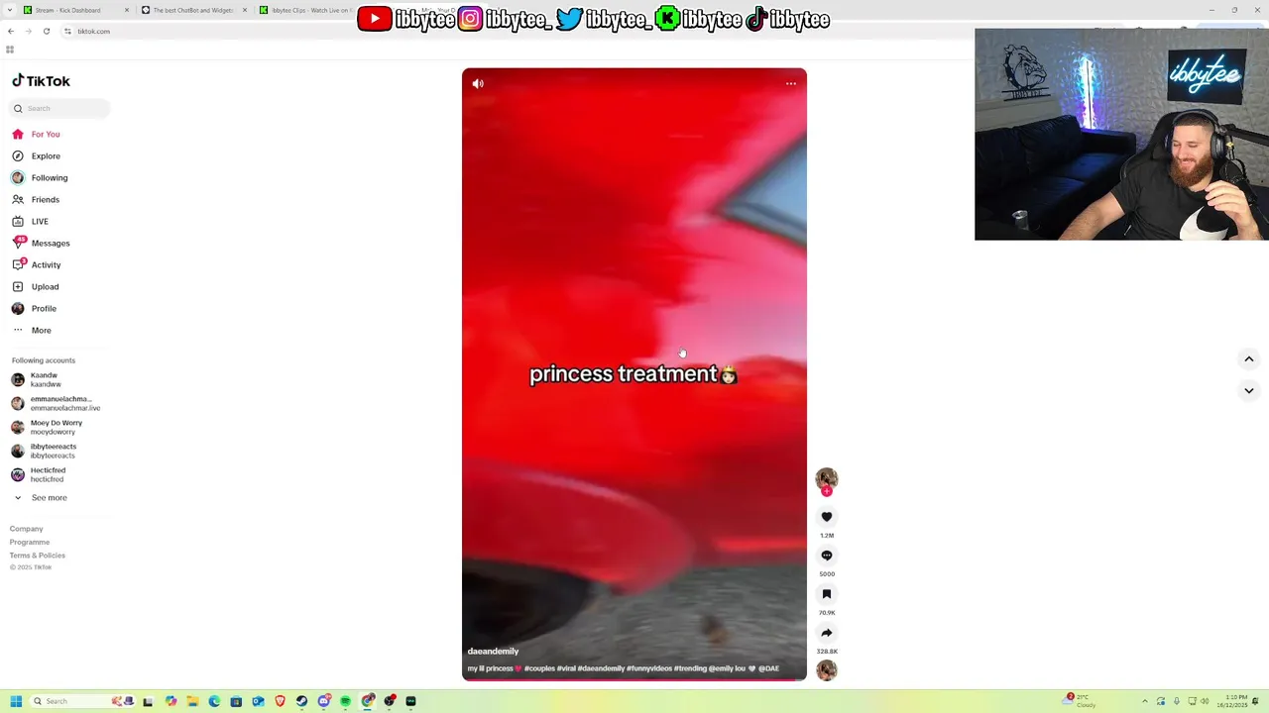
Task: Expand the Programme footer section
Action: click(x=30, y=542)
